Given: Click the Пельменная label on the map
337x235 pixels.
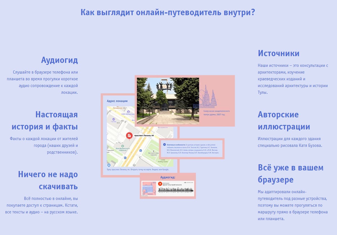Looking at the screenshot, I should [x=117, y=108].
